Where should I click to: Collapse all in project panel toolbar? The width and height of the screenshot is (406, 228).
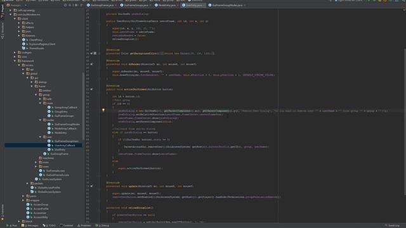pos(70,5)
